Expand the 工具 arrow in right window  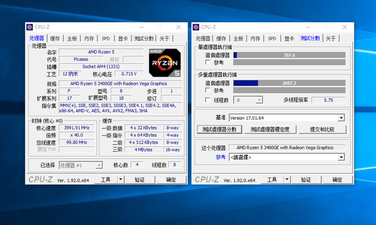(287, 179)
